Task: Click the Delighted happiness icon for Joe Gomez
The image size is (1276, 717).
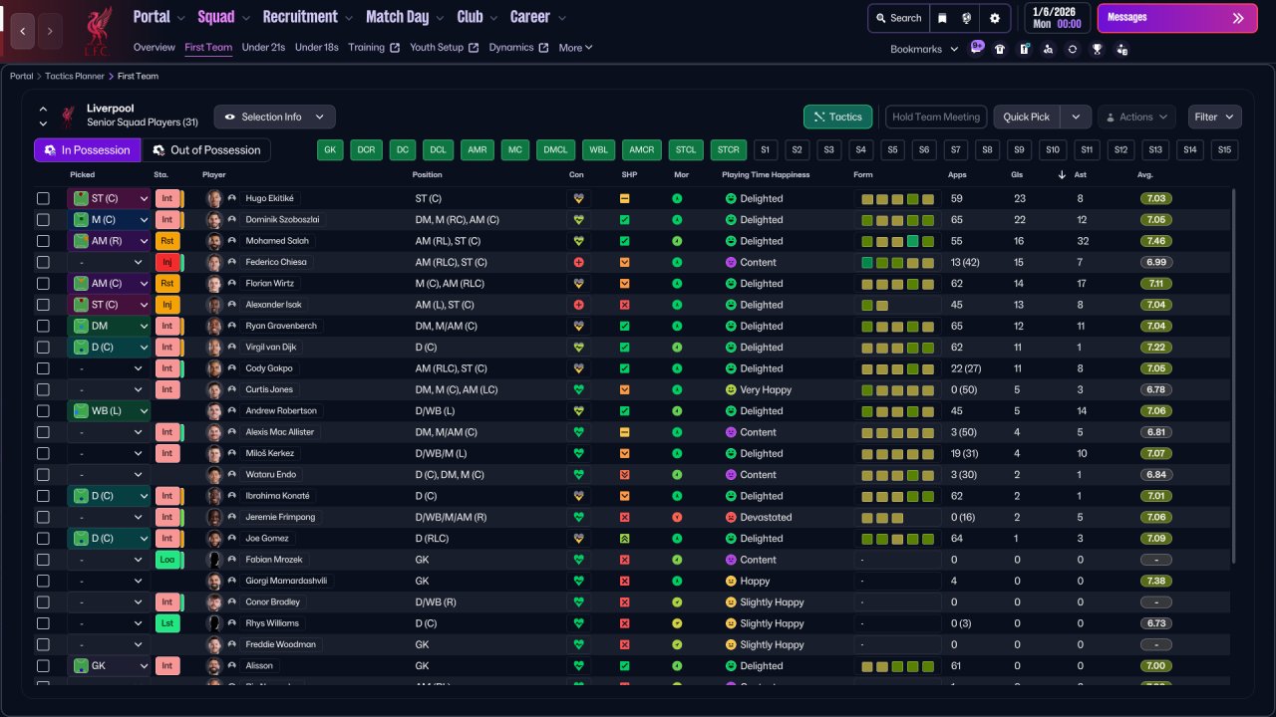Action: coord(730,539)
